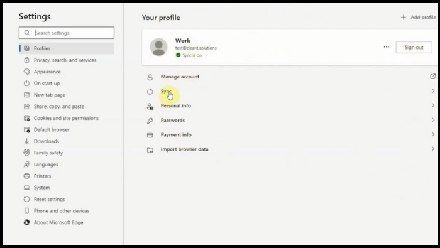Open Languages settings

point(67,164)
